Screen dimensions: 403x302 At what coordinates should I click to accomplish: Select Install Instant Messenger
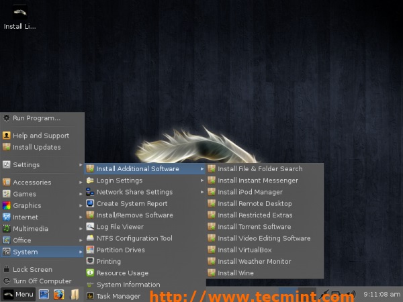tap(265, 181)
